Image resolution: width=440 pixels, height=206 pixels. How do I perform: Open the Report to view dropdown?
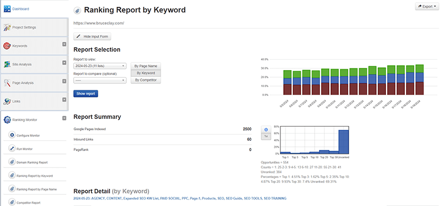(100, 66)
